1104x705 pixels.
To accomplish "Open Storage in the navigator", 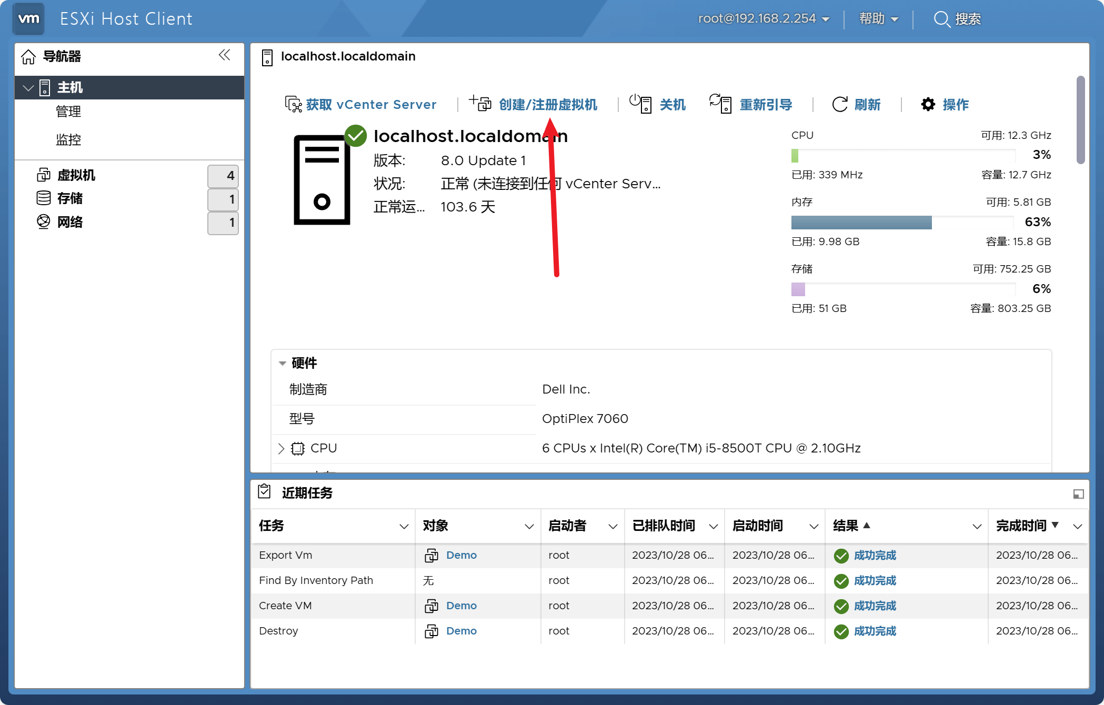I will pos(69,198).
